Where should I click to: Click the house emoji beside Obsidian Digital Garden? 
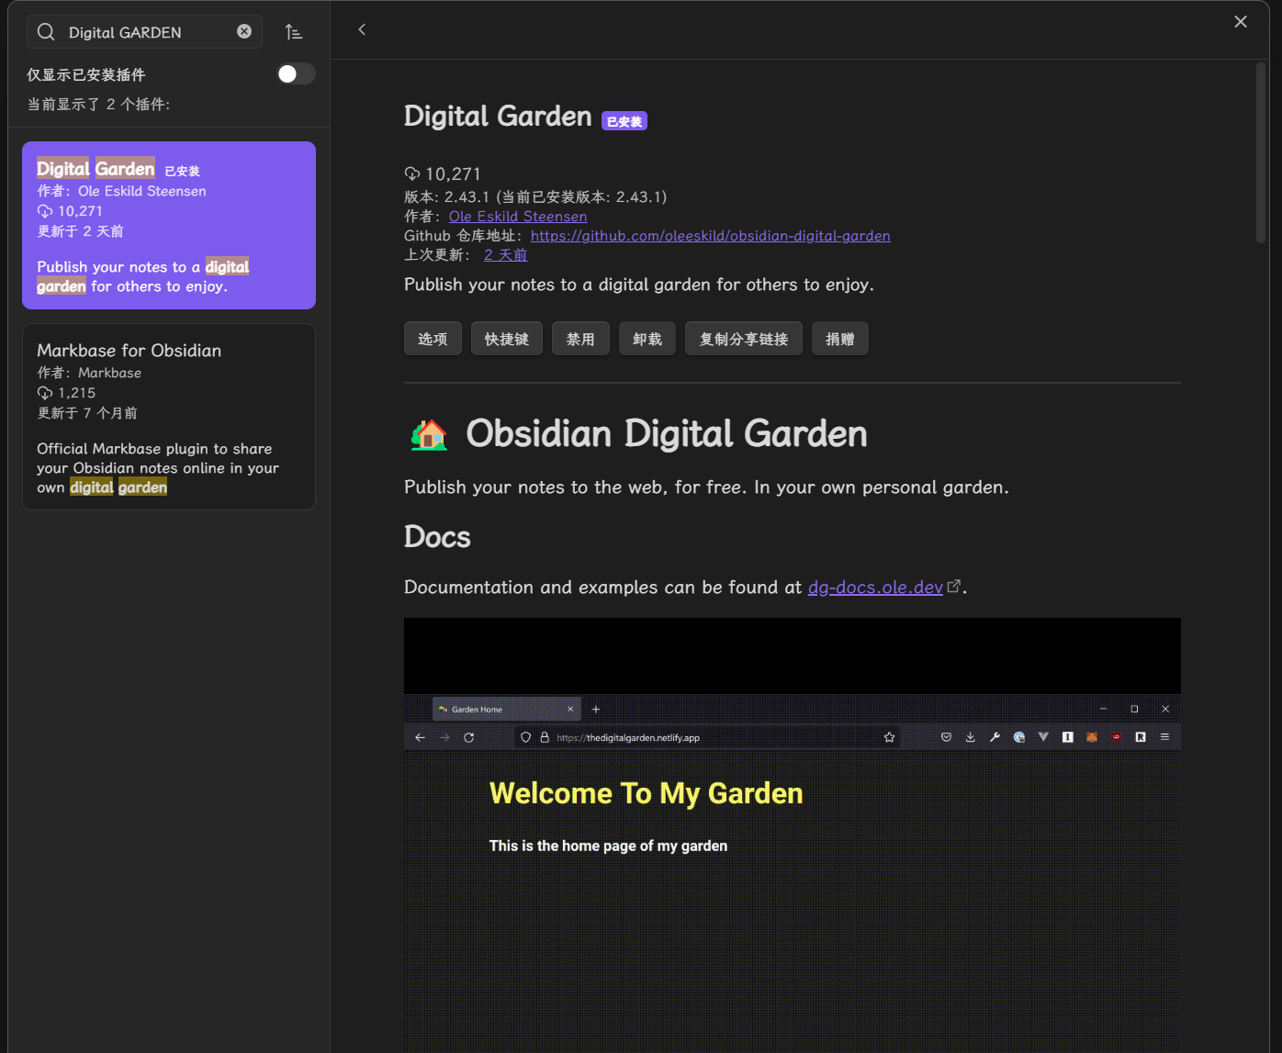pyautogui.click(x=429, y=434)
